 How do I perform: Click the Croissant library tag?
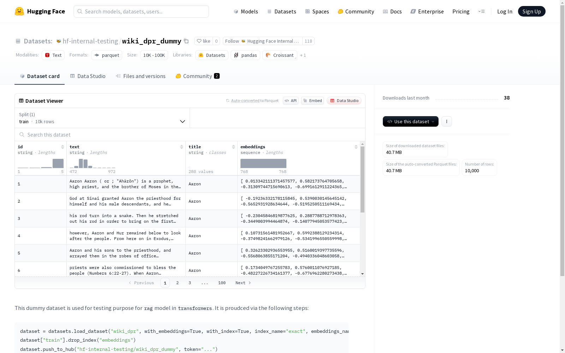280,55
